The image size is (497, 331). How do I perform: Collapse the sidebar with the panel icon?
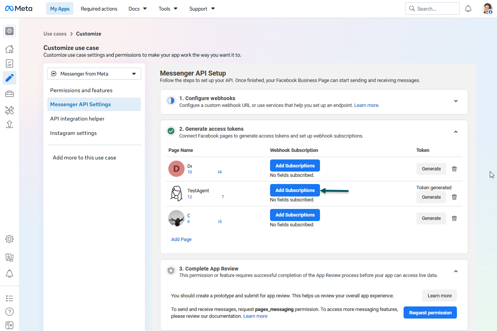9,325
